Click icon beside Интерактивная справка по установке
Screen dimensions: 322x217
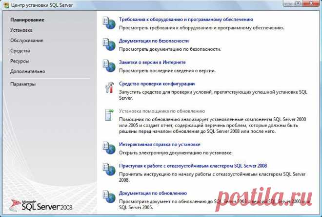(109, 148)
